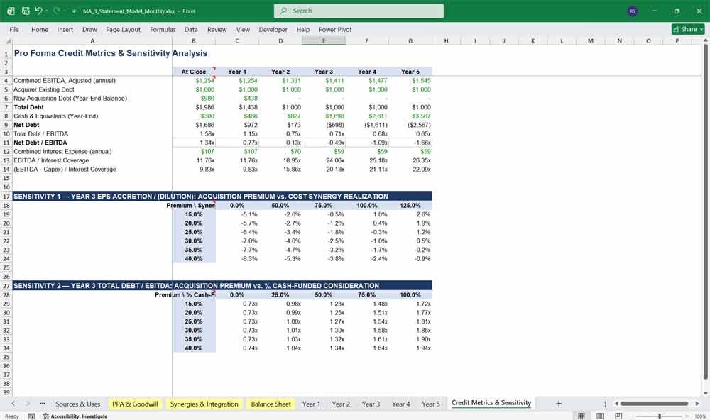Click the Excel app icon
The height and width of the screenshot is (420, 710).
point(11,11)
